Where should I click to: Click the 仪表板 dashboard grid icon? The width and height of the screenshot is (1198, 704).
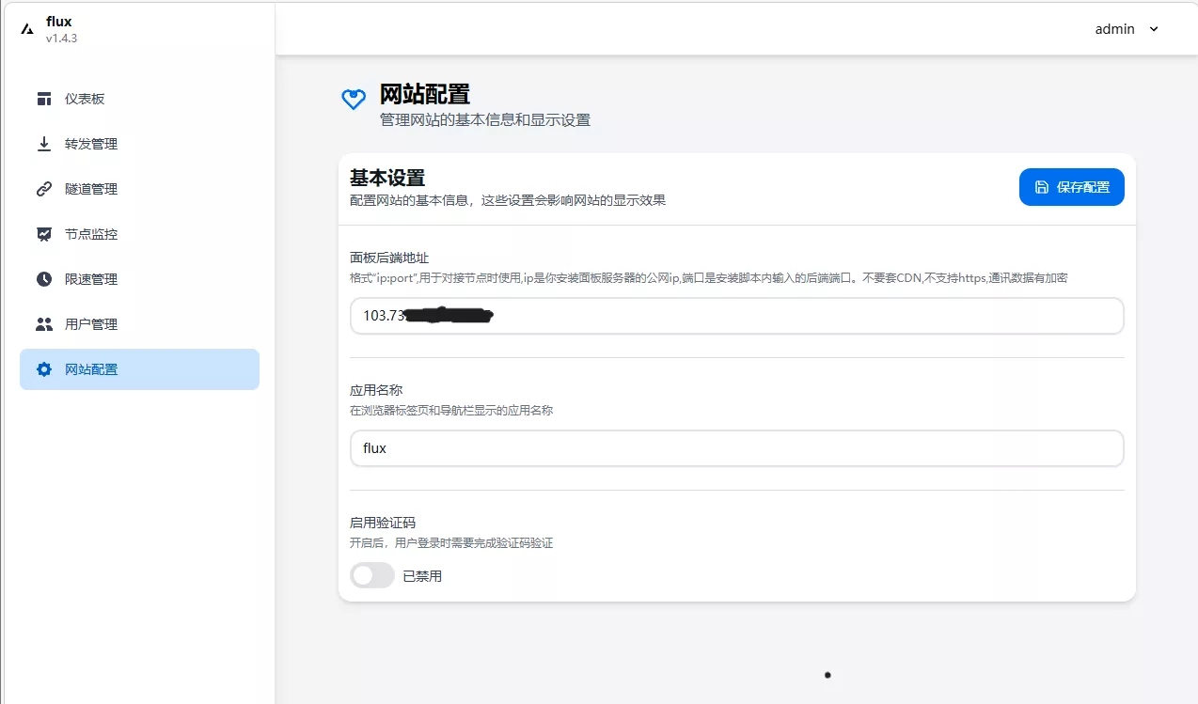pyautogui.click(x=43, y=99)
